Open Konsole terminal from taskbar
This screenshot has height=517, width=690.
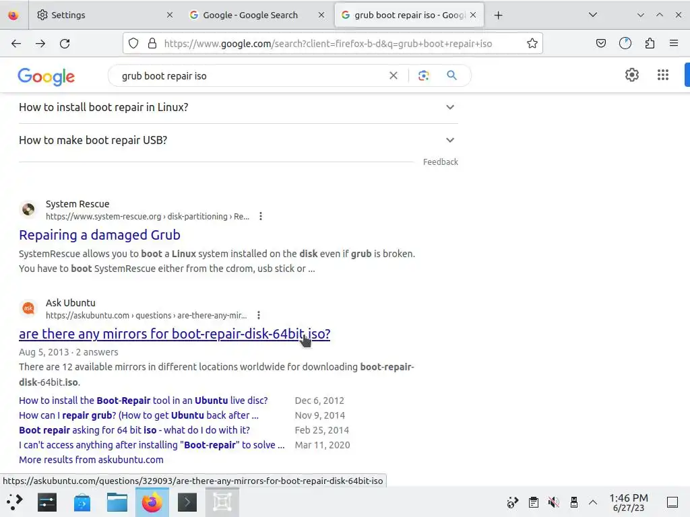(187, 502)
